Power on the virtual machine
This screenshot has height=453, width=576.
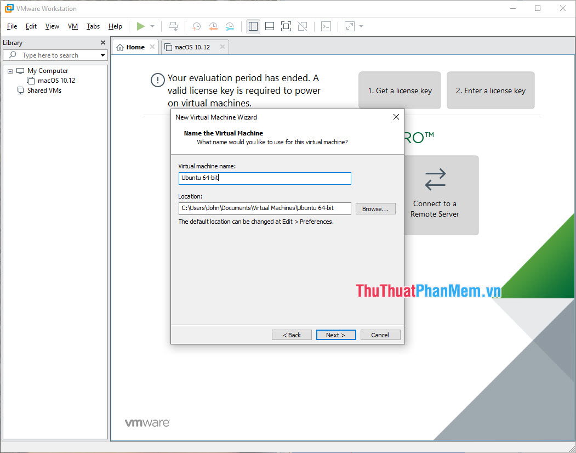[x=141, y=26]
